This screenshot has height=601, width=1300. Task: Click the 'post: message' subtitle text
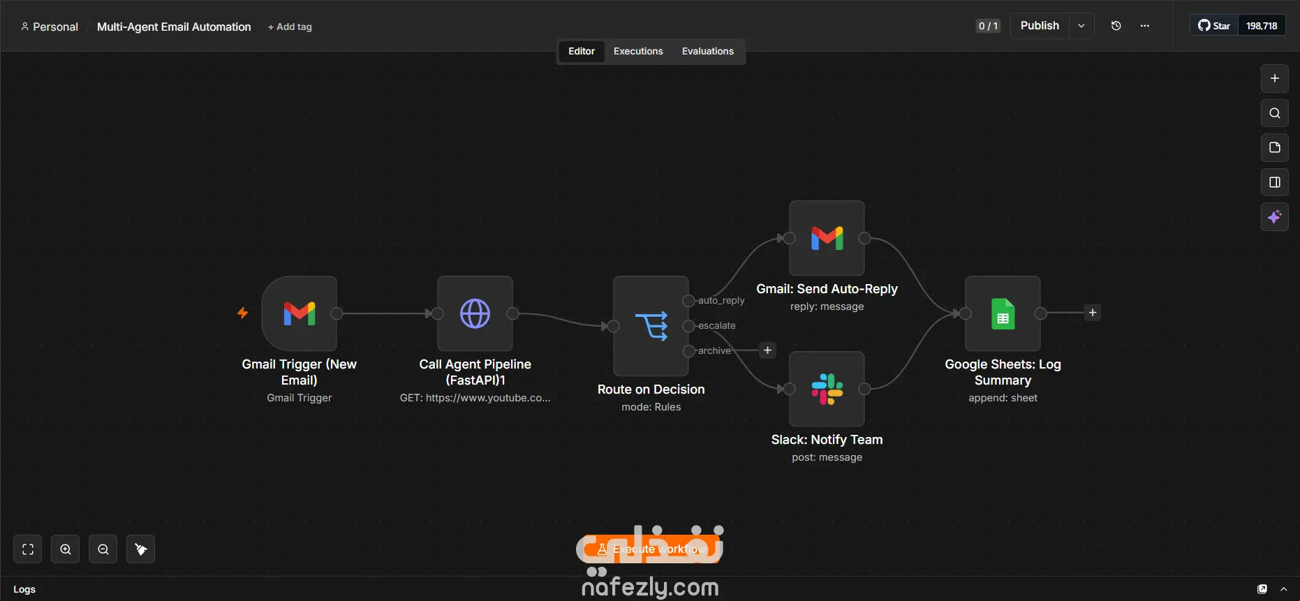827,457
